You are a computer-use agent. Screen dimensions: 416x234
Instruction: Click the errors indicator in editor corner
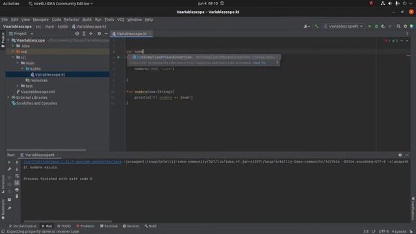[x=387, y=40]
